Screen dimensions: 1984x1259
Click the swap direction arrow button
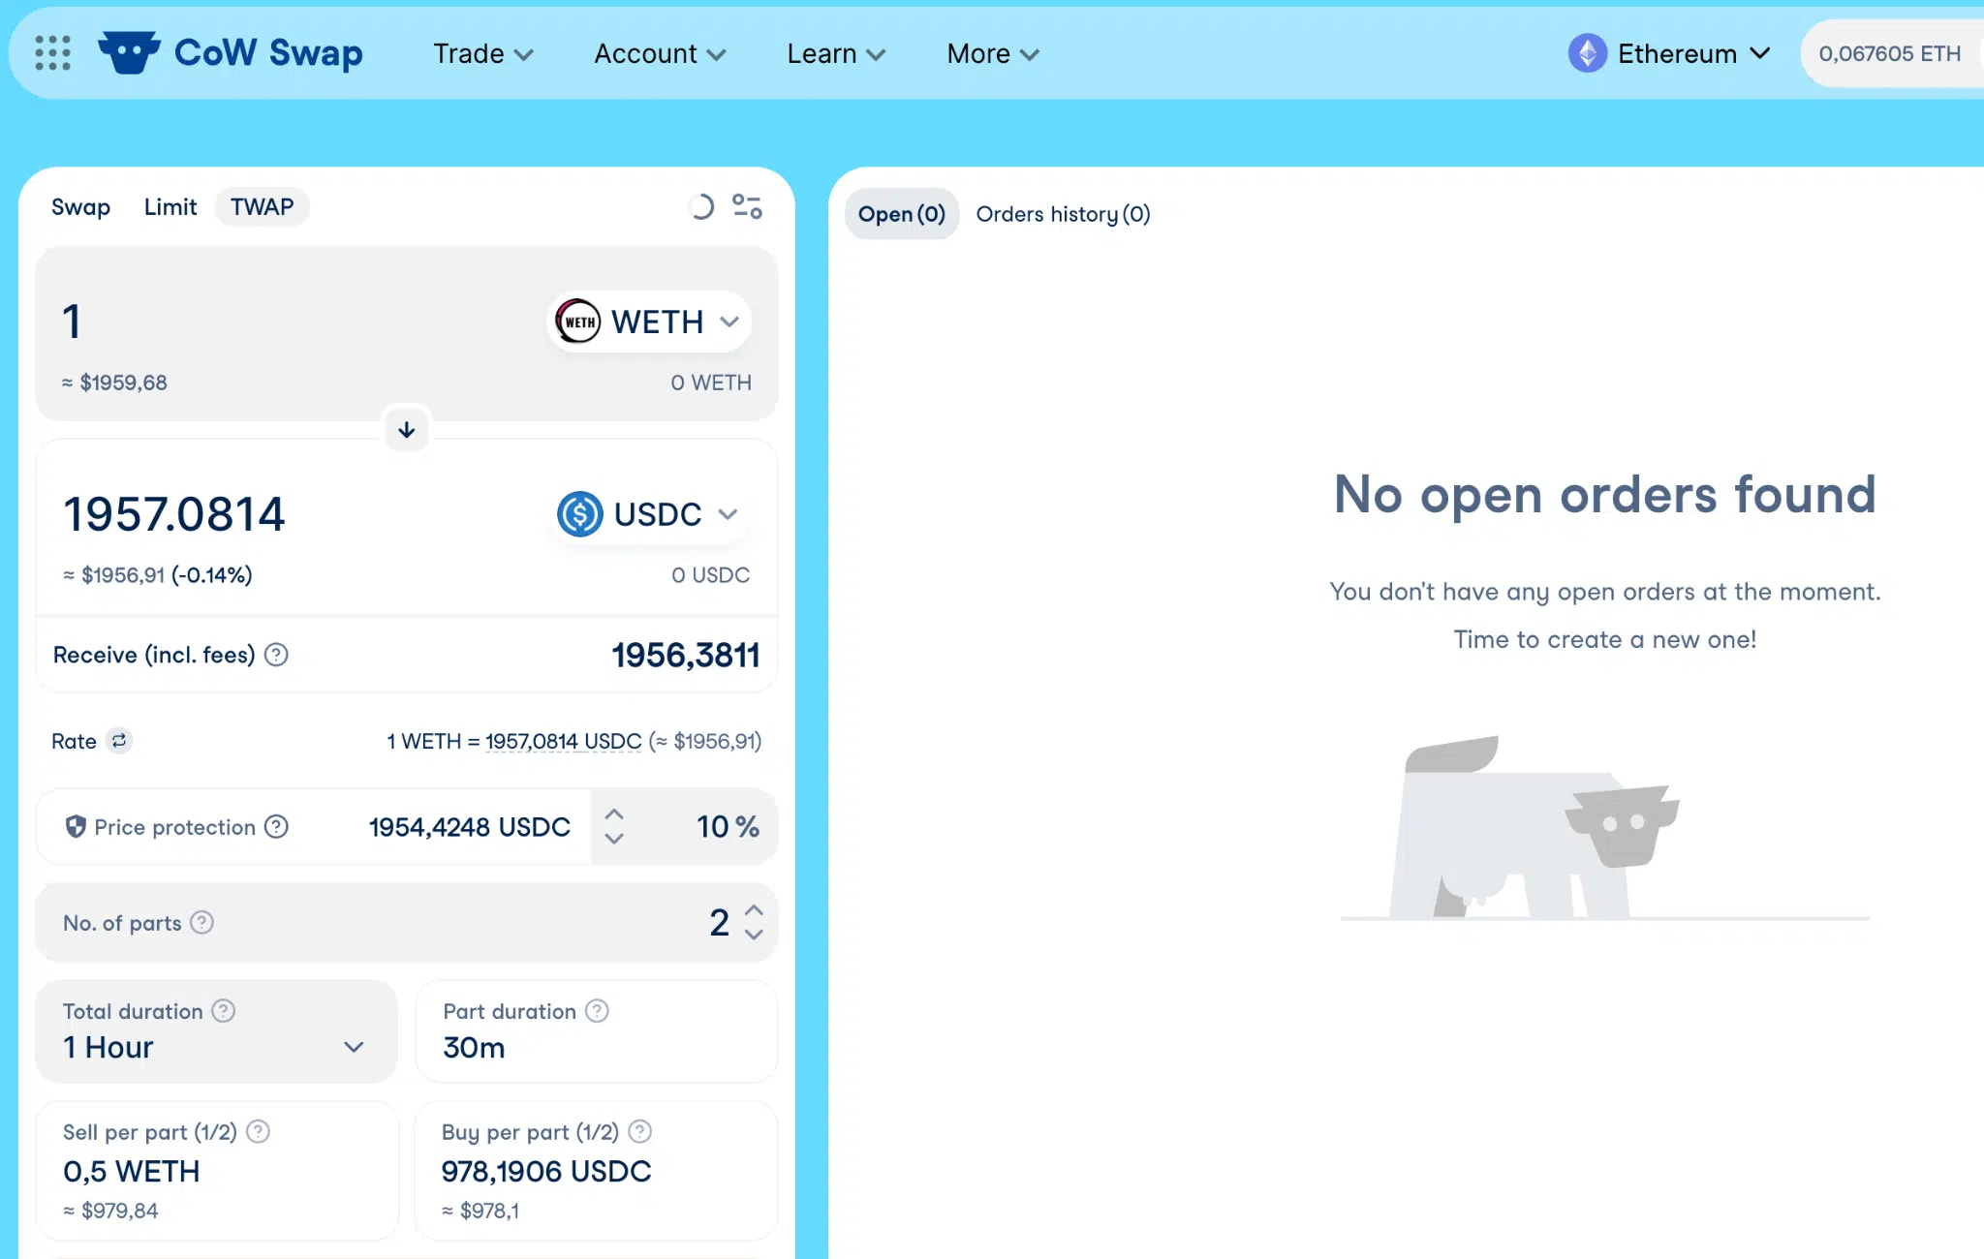407,429
